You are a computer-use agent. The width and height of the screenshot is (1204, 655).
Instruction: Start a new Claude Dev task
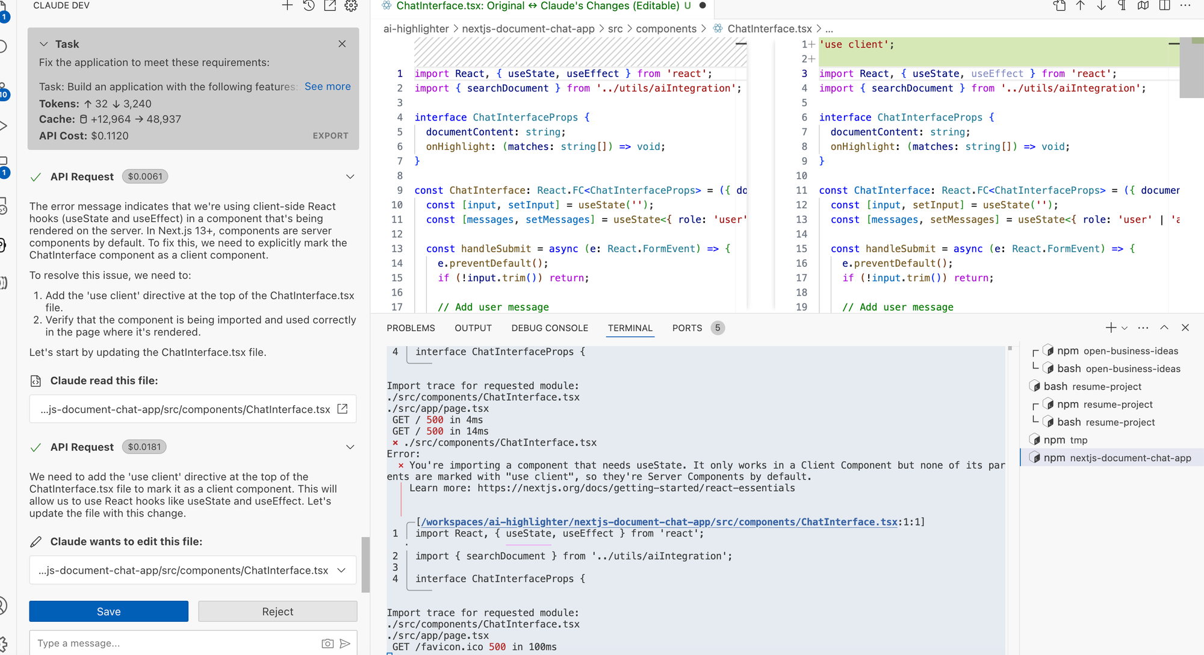click(287, 6)
